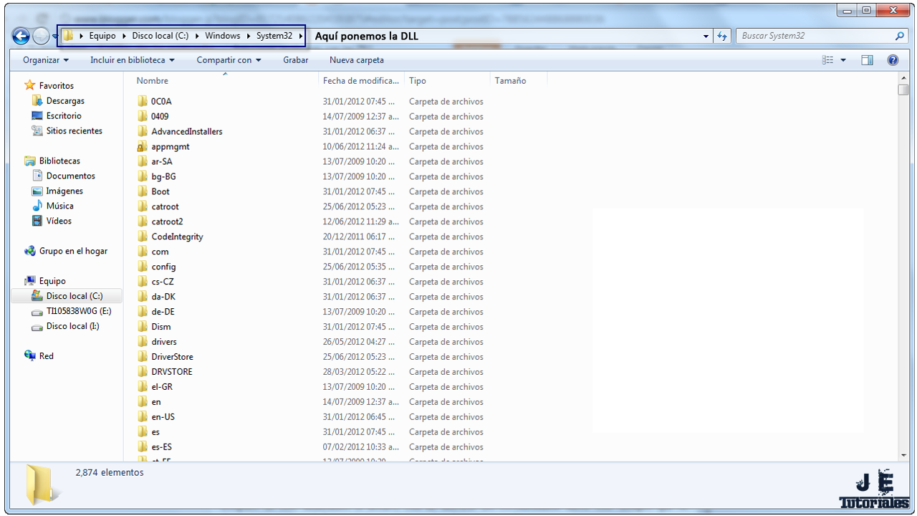Select Descargas in the sidebar
Screen dimensions: 917x516
point(65,101)
